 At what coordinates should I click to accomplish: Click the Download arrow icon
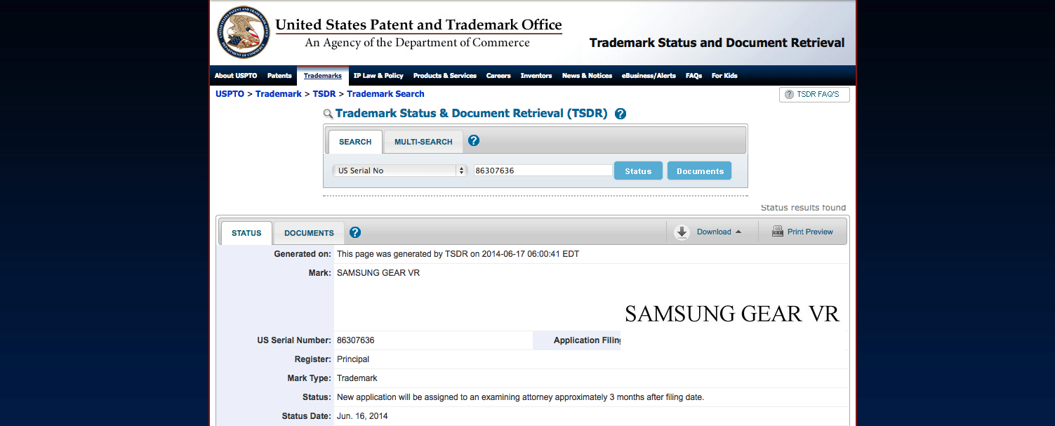[682, 232]
